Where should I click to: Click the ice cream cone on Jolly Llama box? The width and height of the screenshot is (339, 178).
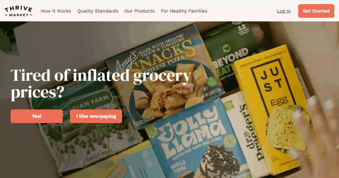(x=218, y=161)
